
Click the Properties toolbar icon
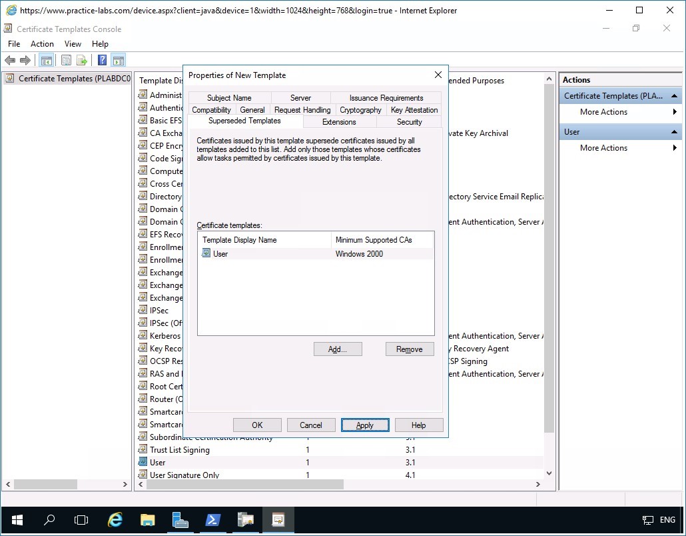(x=66, y=60)
